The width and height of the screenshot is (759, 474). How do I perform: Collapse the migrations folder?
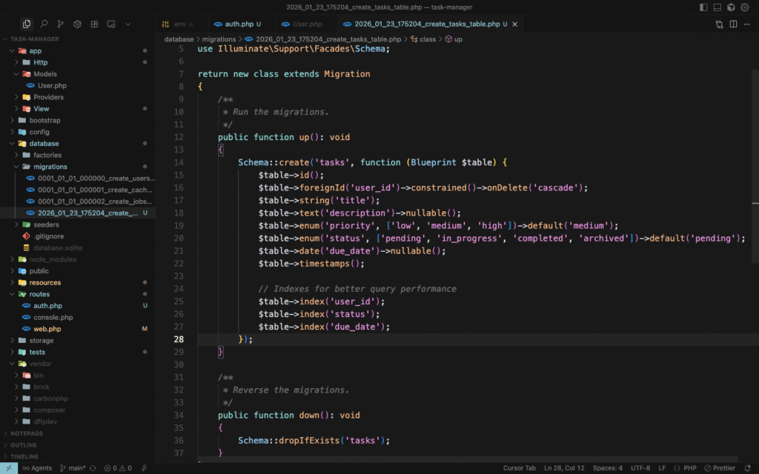(x=50, y=167)
